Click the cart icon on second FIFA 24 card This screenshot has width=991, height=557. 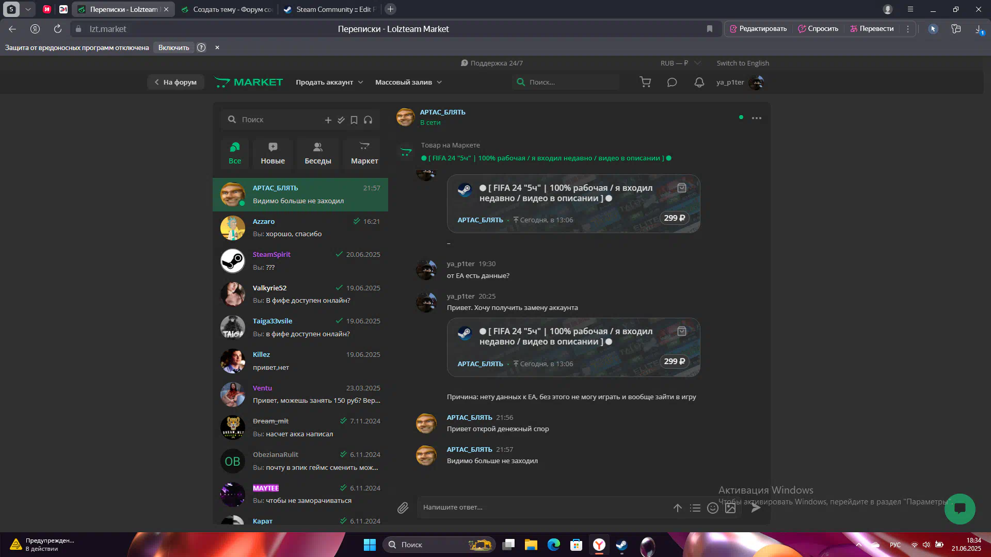[x=682, y=331]
